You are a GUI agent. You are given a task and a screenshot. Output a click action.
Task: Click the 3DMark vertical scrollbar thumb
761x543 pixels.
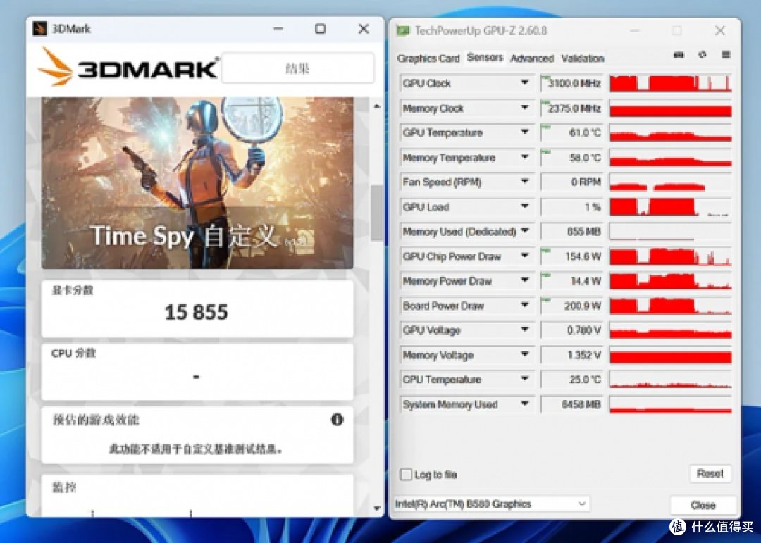pyautogui.click(x=377, y=212)
